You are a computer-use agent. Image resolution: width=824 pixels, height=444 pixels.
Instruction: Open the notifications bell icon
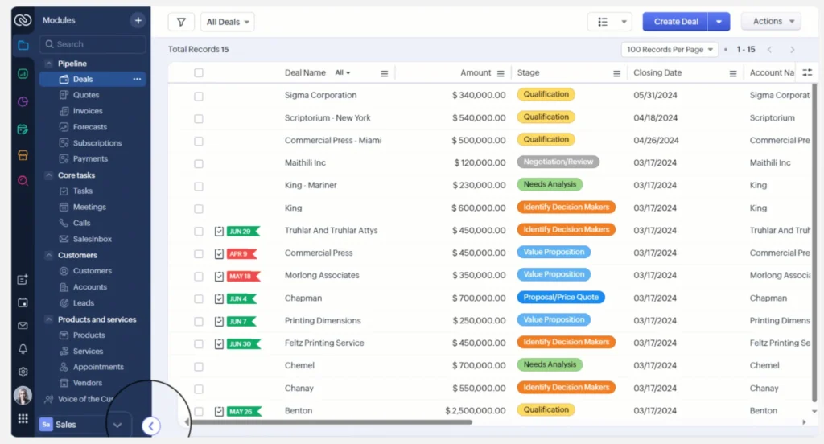[23, 349]
